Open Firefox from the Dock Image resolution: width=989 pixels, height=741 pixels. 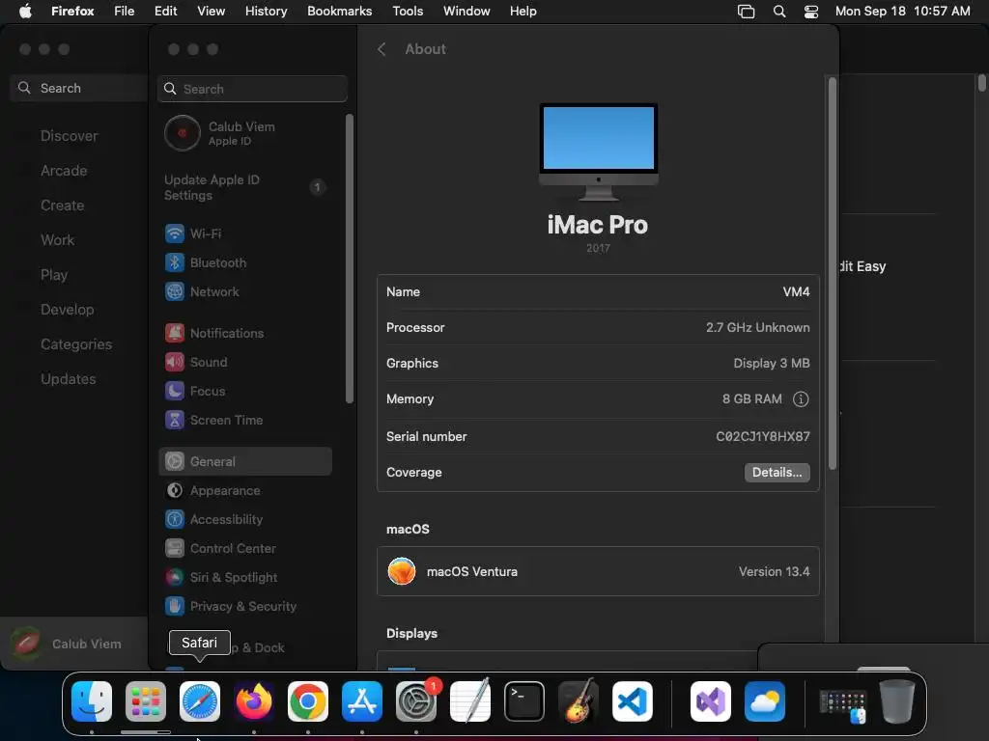click(x=254, y=701)
